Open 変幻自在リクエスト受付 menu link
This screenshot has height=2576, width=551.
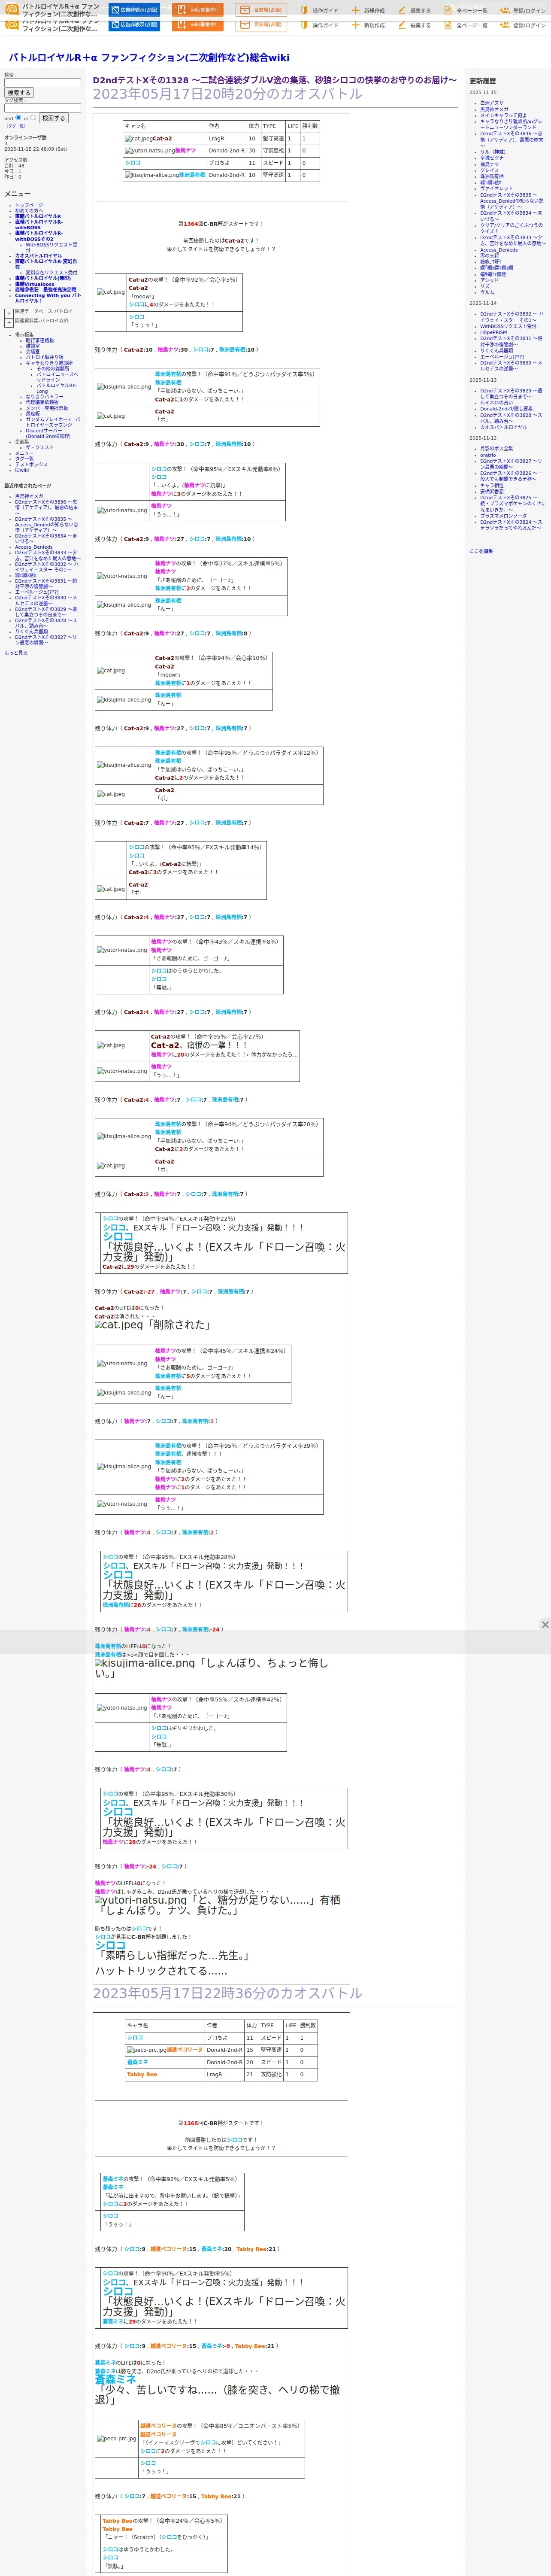51,272
